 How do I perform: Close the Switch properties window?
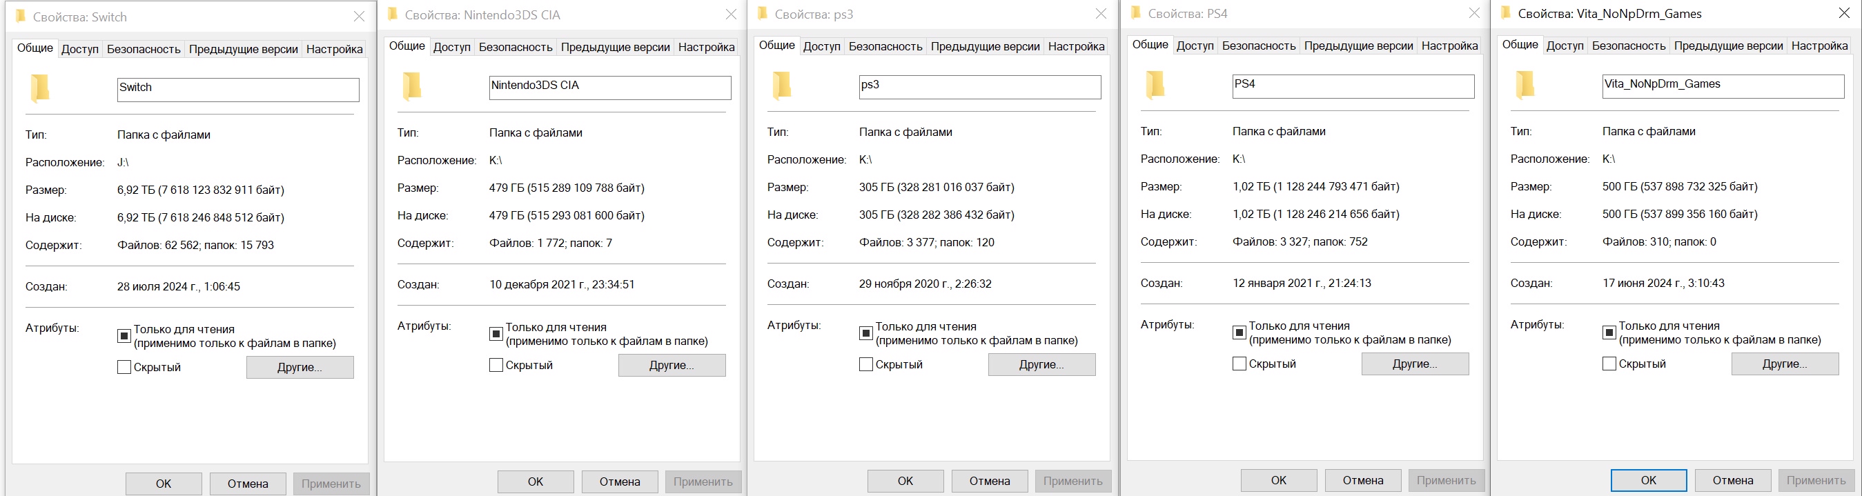coord(358,16)
